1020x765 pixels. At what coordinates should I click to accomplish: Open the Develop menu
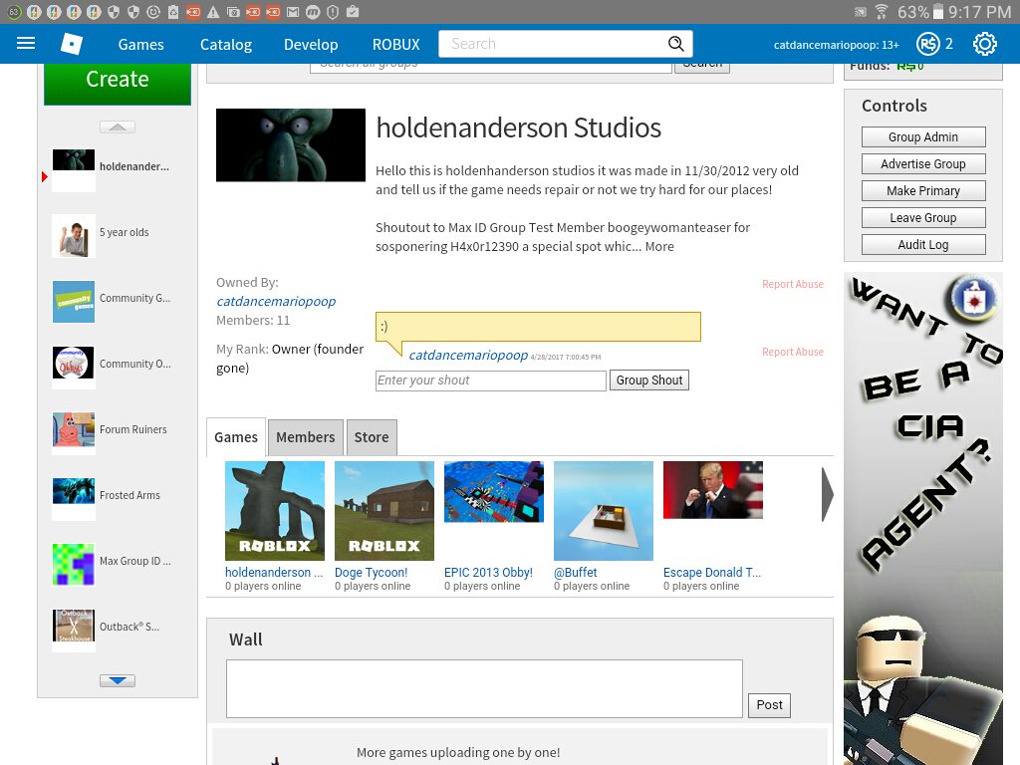(311, 44)
